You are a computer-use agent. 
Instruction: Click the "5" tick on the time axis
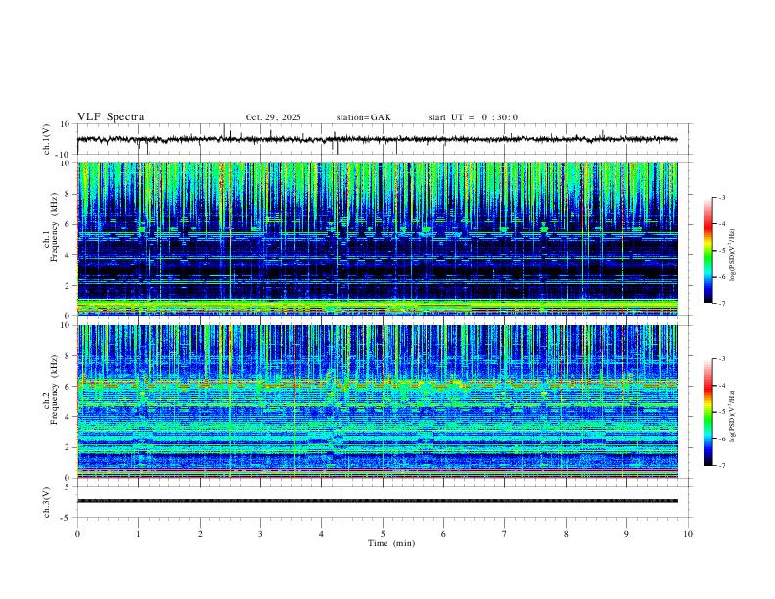(x=383, y=534)
